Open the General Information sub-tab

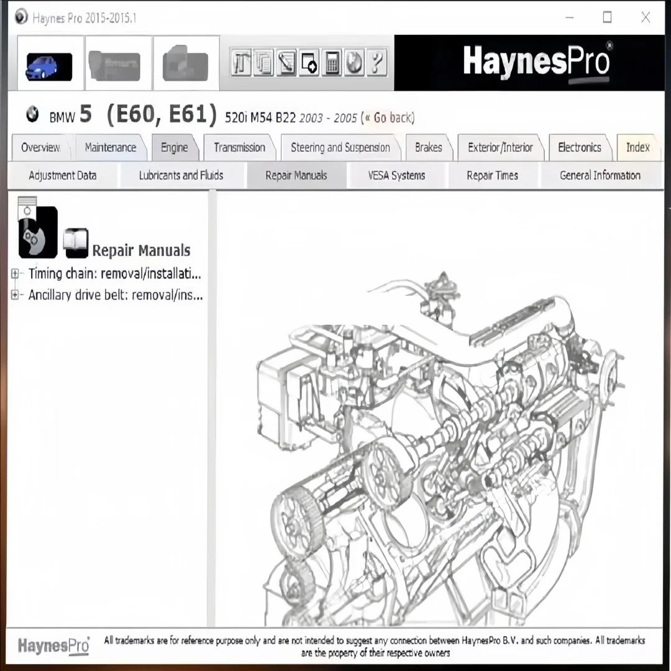(x=600, y=175)
